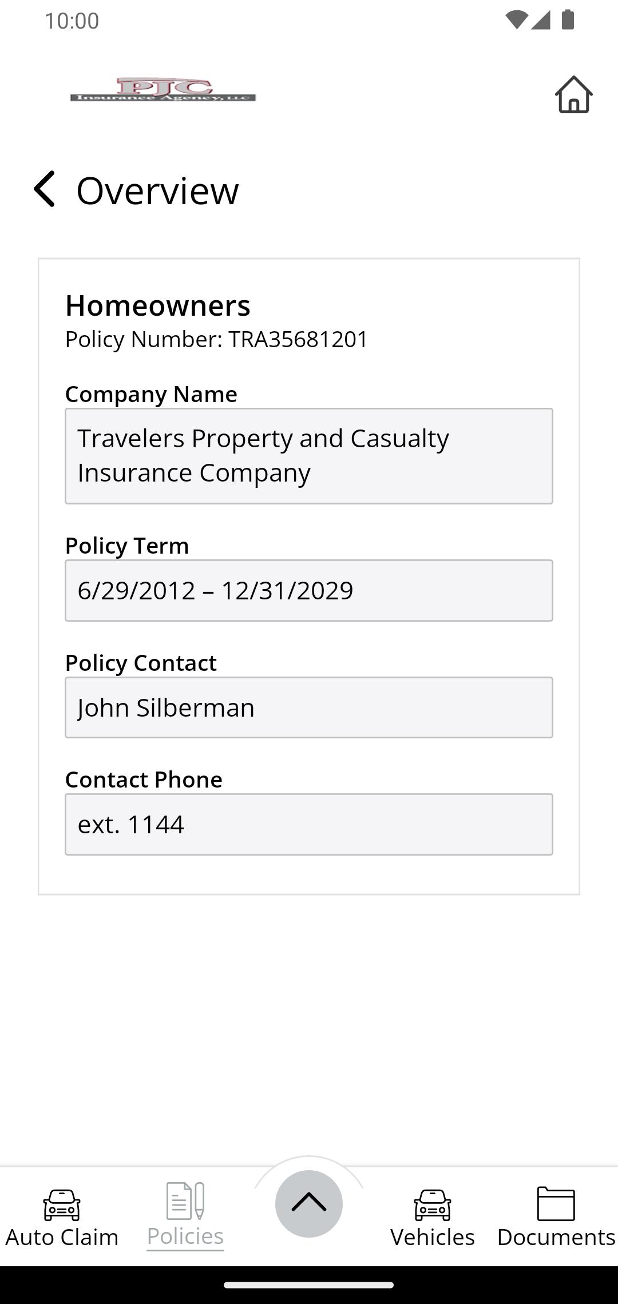The height and width of the screenshot is (1304, 618).
Task: Tap the Overview page title
Action: [157, 190]
